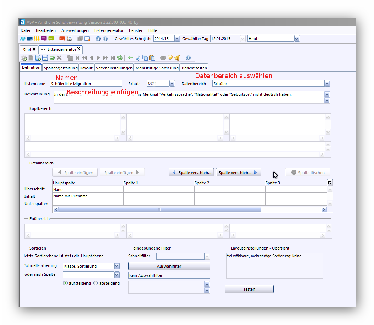Click the right arrow of column table scrollbar
The width and height of the screenshot is (374, 325).
[324, 209]
